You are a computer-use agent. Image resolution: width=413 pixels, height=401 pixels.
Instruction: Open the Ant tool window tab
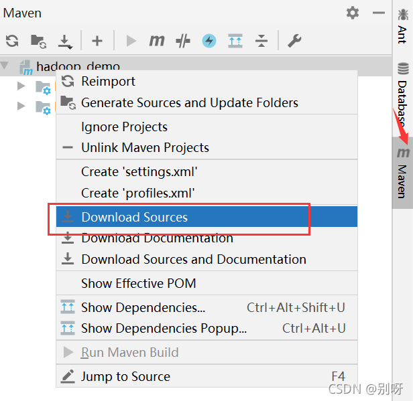click(x=402, y=26)
